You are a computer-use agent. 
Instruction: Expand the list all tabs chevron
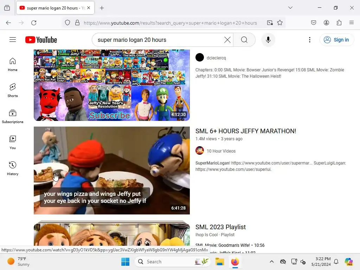click(290, 8)
